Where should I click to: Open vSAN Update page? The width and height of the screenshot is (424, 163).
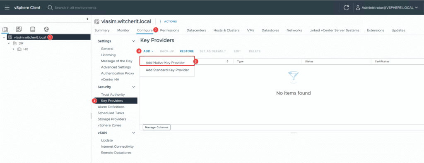[107, 140]
